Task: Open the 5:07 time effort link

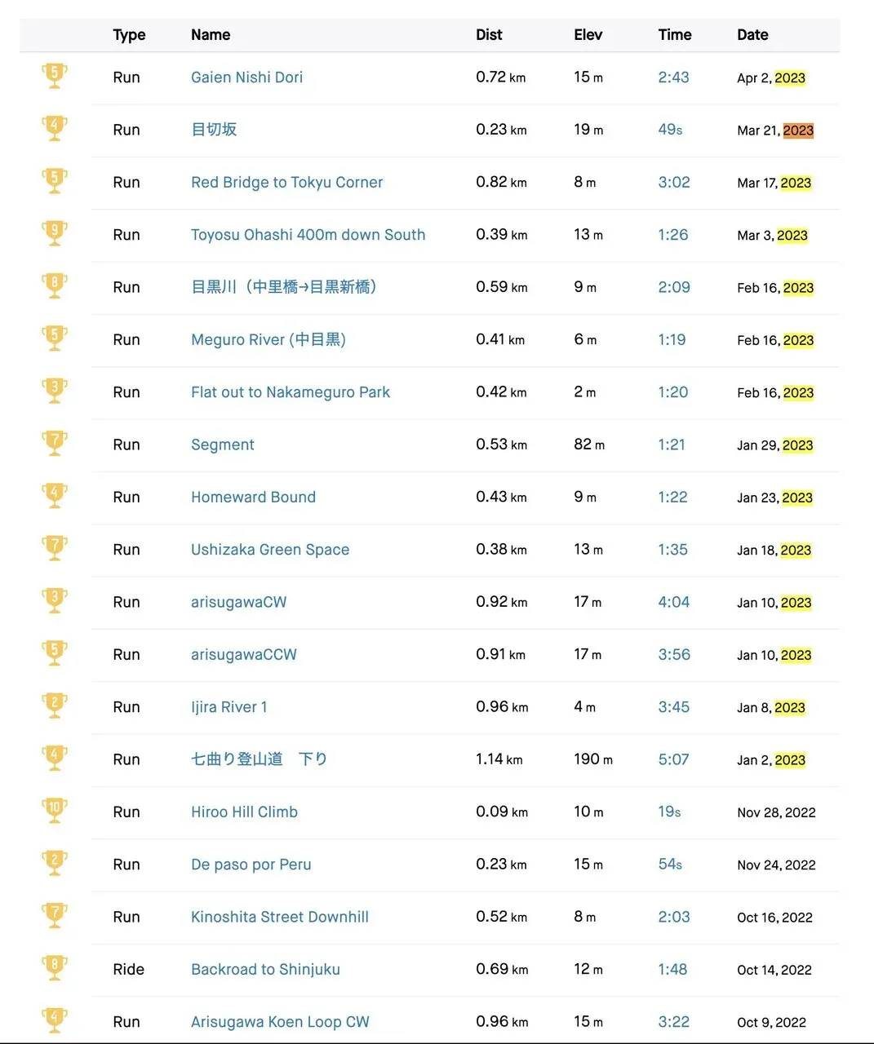Action: [x=673, y=759]
